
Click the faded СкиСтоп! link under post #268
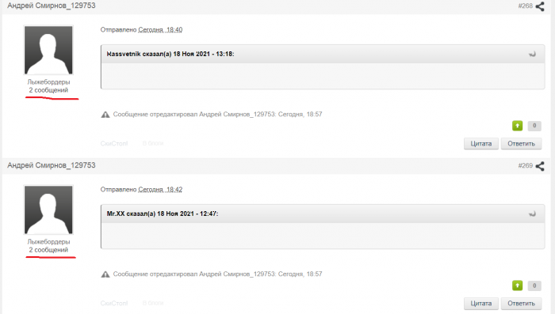pos(114,143)
